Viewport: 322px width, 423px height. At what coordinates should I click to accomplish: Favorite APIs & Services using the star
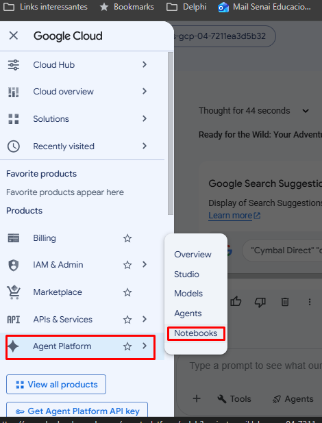127,320
